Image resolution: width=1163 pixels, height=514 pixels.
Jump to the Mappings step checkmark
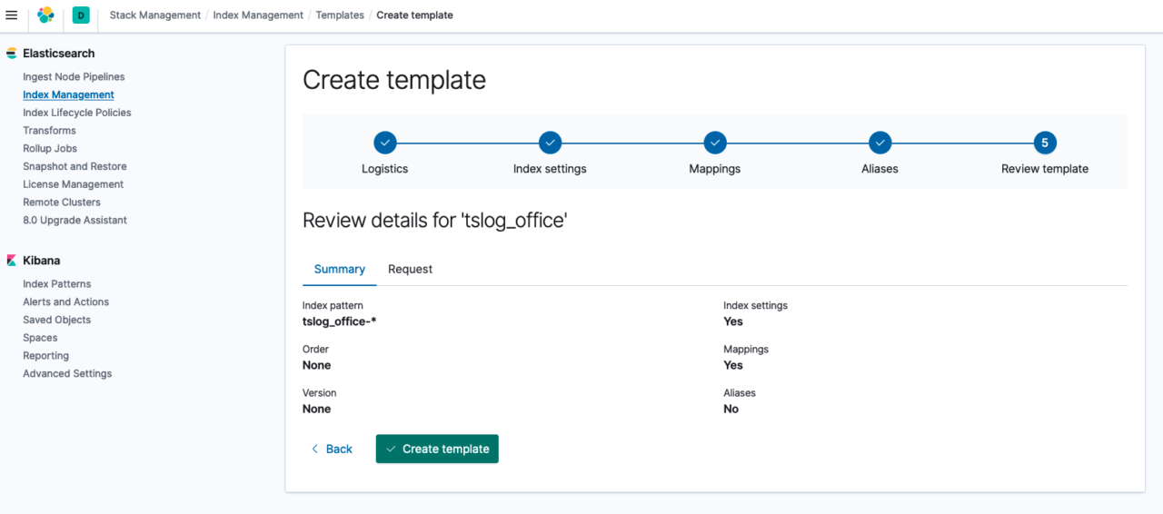coord(715,143)
